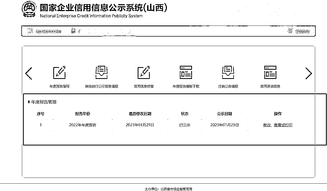327x191 pixels.
Task: Click the 查看或打印 link
Action: pyautogui.click(x=283, y=125)
